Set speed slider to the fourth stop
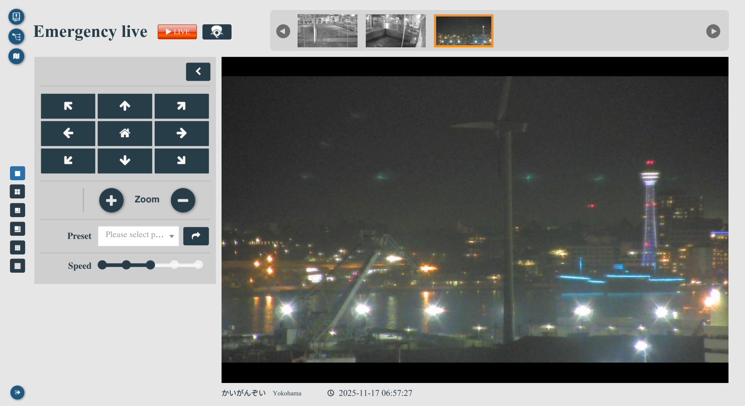745x406 pixels. (x=174, y=265)
